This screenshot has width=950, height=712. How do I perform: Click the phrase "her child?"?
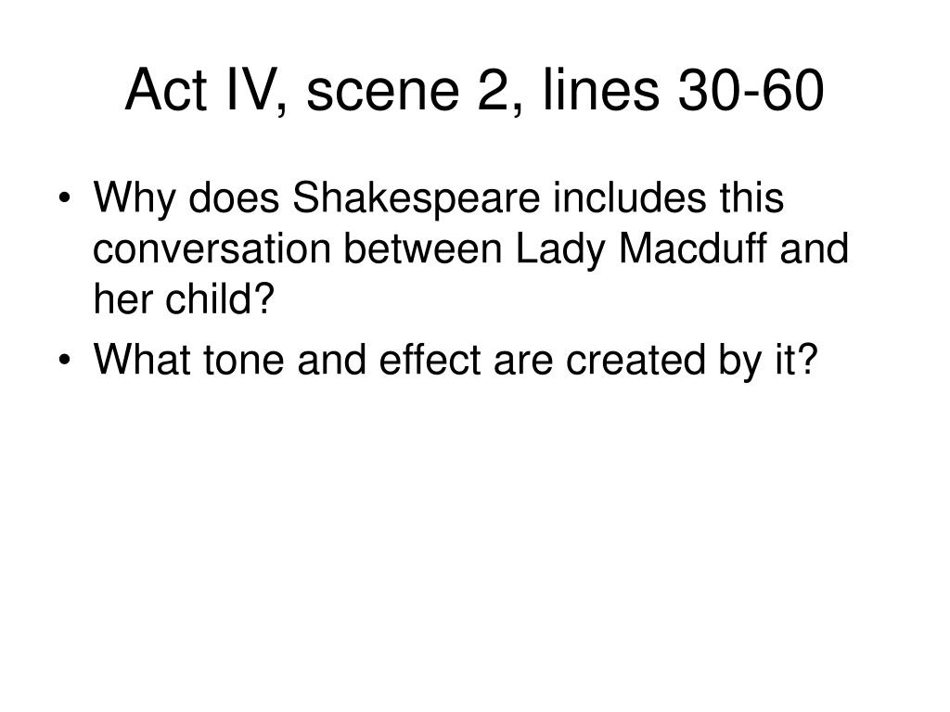[x=184, y=299]
